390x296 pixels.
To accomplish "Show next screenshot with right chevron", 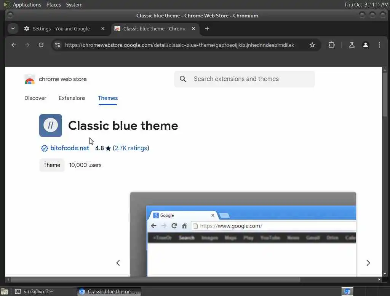I will click(368, 263).
